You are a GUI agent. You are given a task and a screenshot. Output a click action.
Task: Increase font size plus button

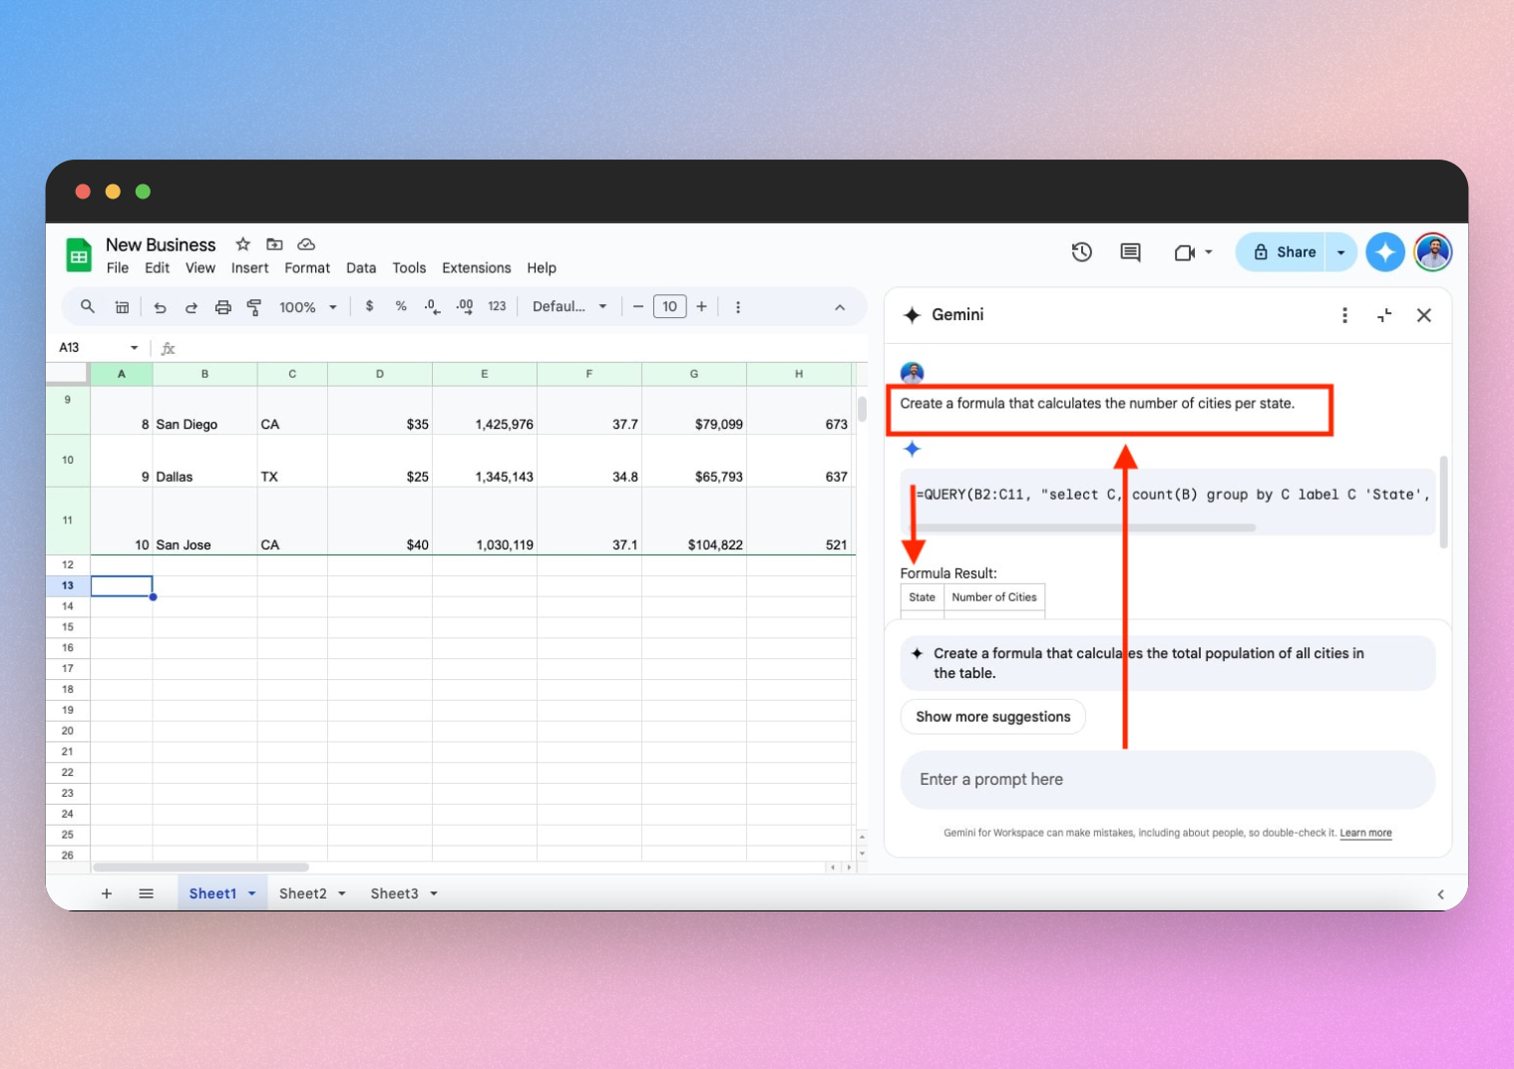[x=702, y=307]
